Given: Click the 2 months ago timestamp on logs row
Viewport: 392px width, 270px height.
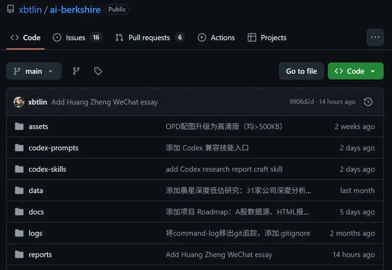Looking at the screenshot, I should tap(352, 233).
